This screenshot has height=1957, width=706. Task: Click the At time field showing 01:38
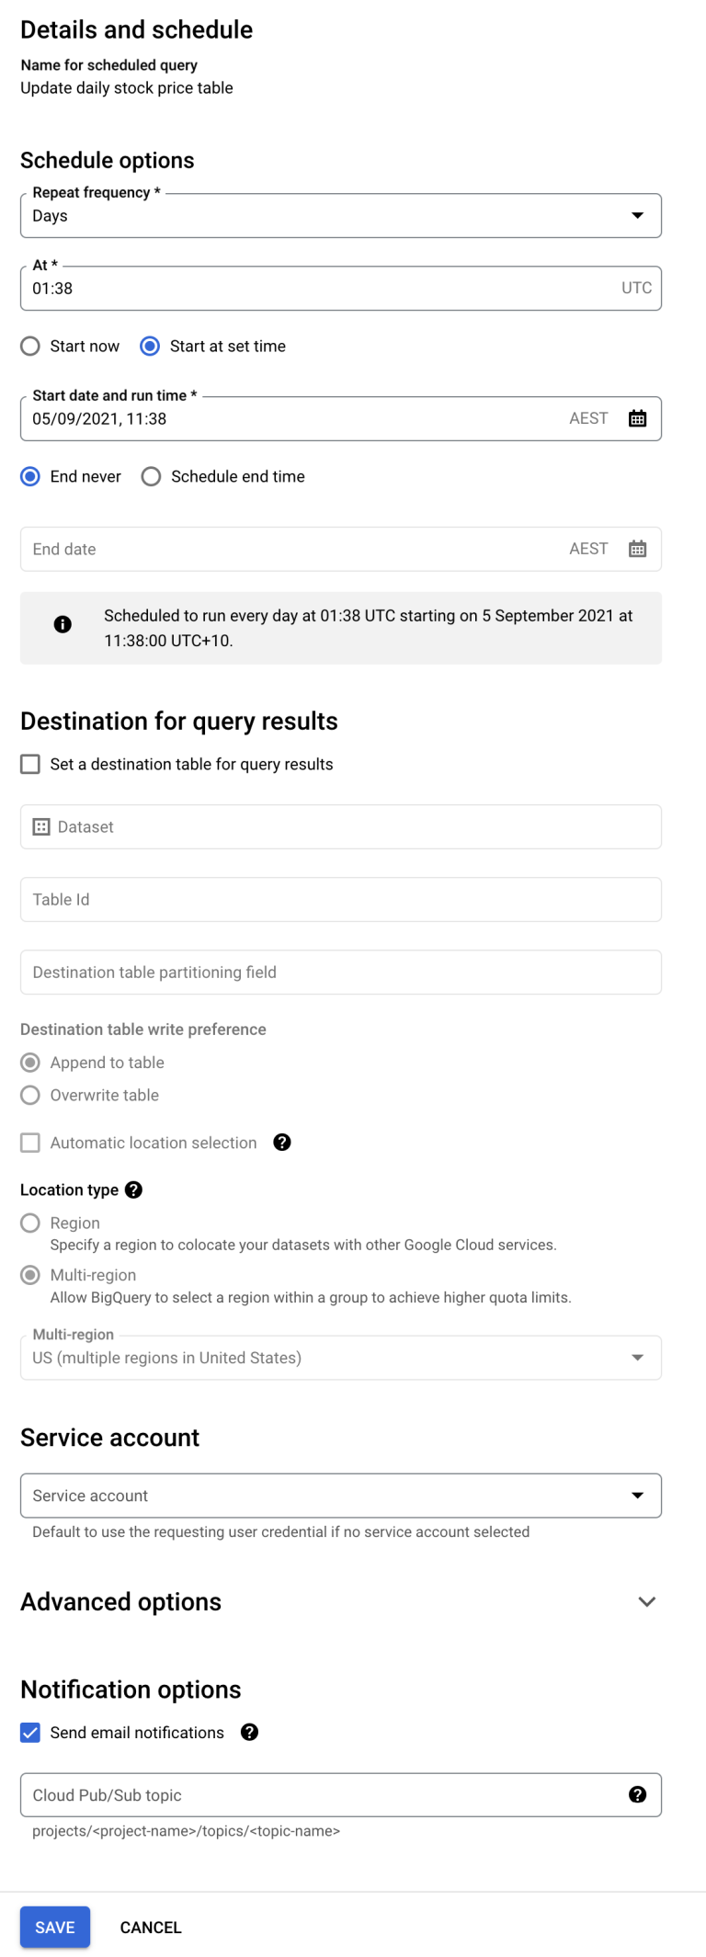tap(341, 288)
